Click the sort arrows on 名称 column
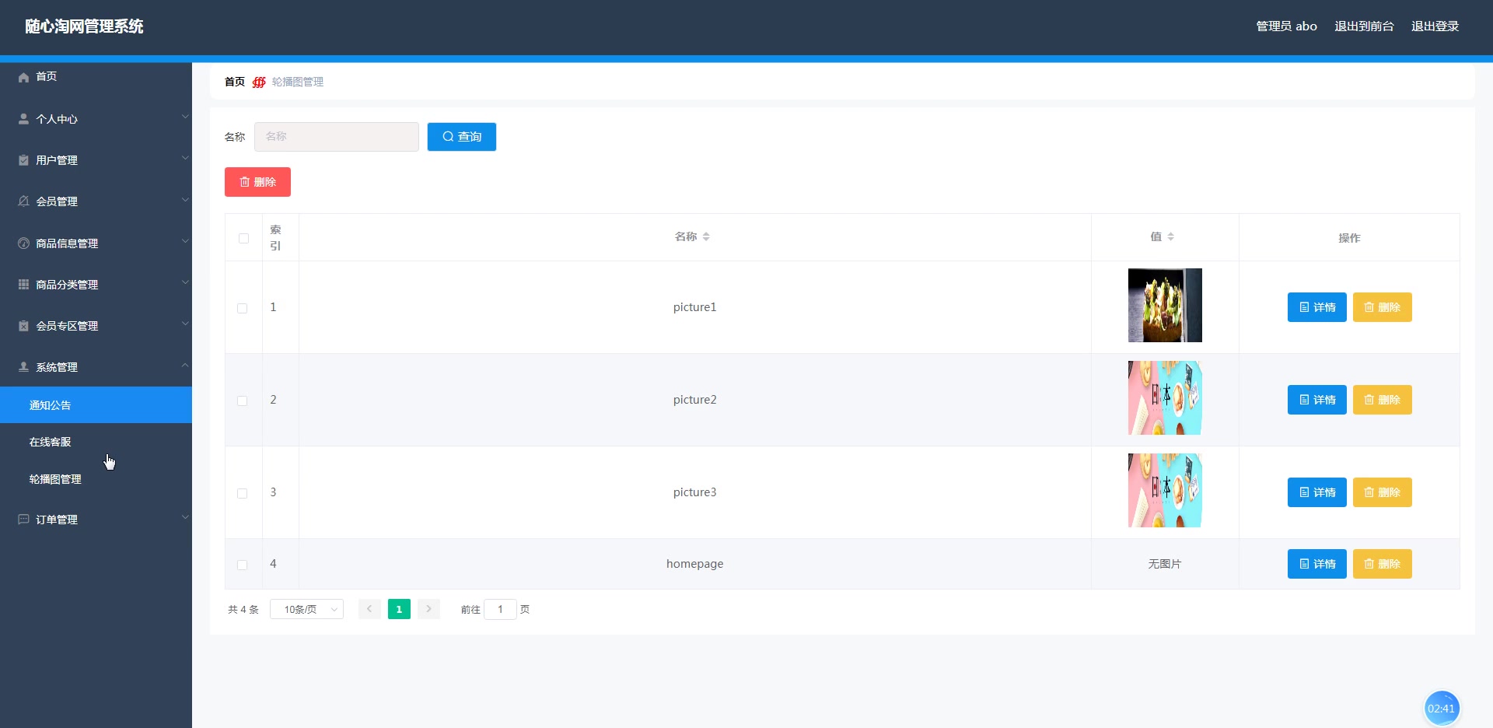 [706, 236]
